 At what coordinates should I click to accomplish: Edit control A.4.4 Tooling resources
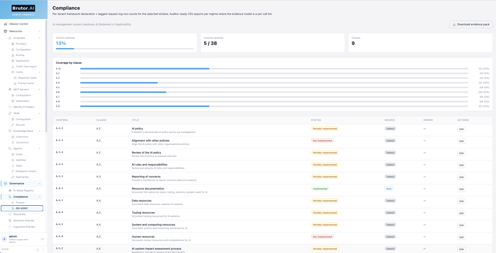click(x=462, y=213)
